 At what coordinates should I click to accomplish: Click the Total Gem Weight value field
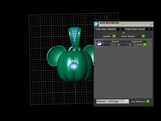coord(120,29)
